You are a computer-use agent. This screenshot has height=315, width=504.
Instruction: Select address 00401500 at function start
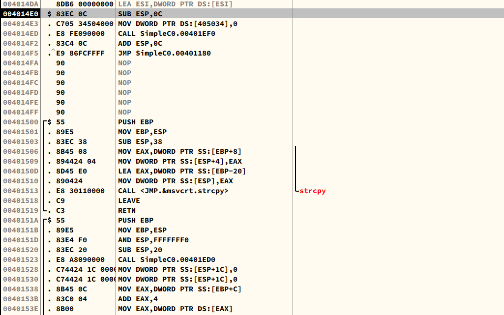(x=20, y=122)
